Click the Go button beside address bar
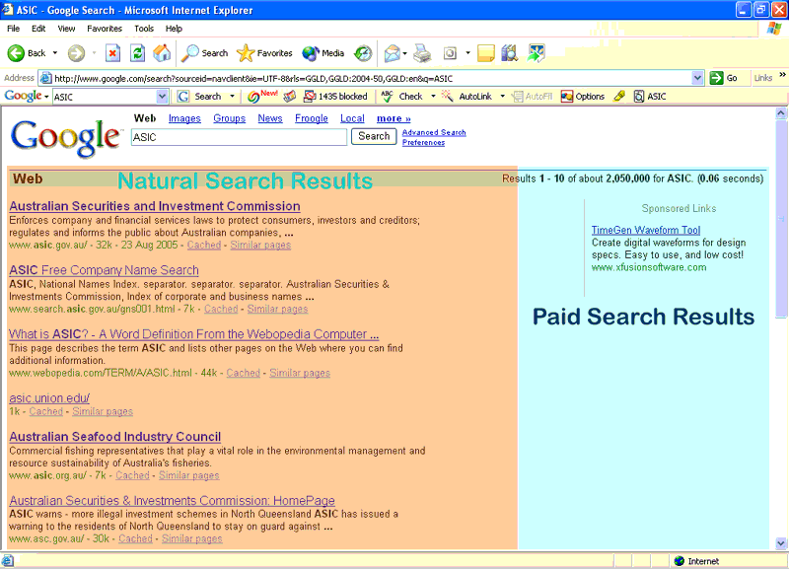Screen dimensions: 789x569 pyautogui.click(x=724, y=78)
